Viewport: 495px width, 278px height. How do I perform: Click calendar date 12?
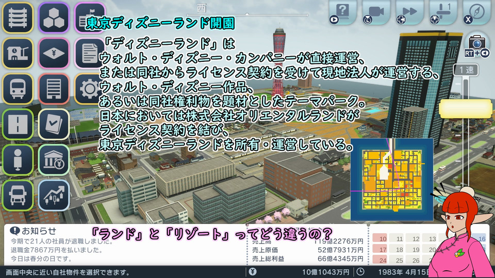pyautogui.click(x=412, y=238)
